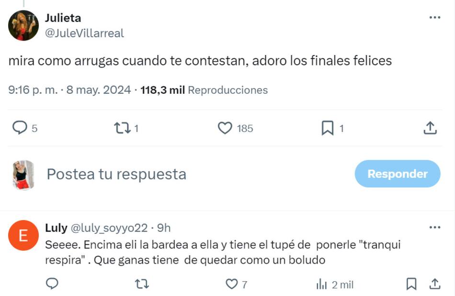
Task: Open more options on Luly's reply
Action: pos(434,227)
